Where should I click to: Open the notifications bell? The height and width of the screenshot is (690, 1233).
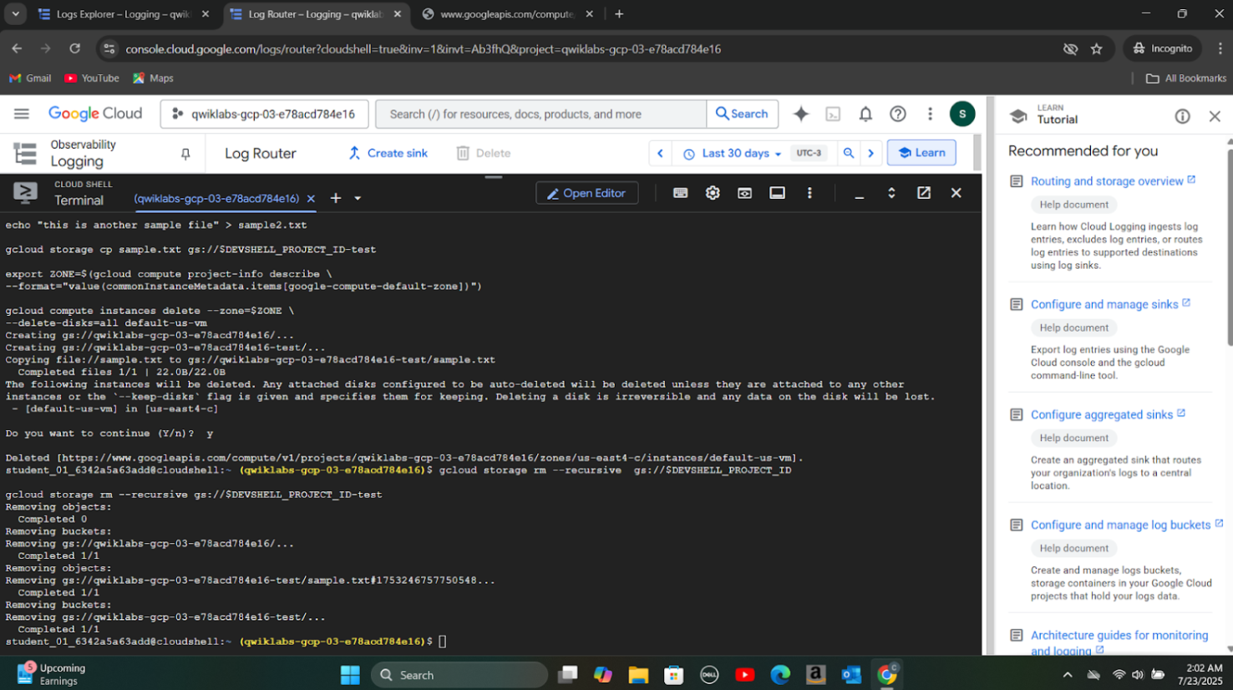(865, 114)
